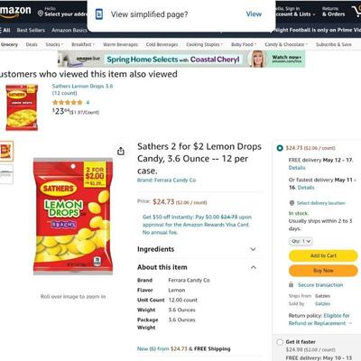Click the location pin beside Select your address

[x=41, y=14]
